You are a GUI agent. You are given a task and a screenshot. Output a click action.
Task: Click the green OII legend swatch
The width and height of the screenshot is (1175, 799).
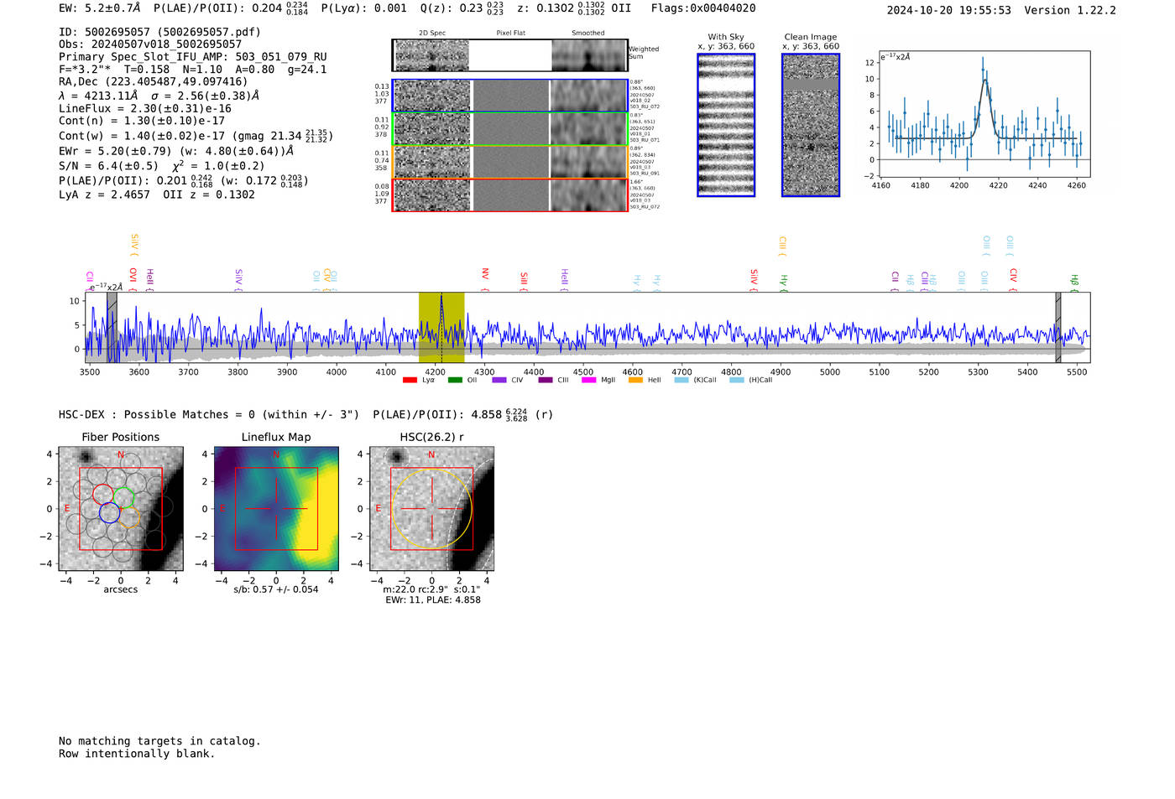(454, 381)
